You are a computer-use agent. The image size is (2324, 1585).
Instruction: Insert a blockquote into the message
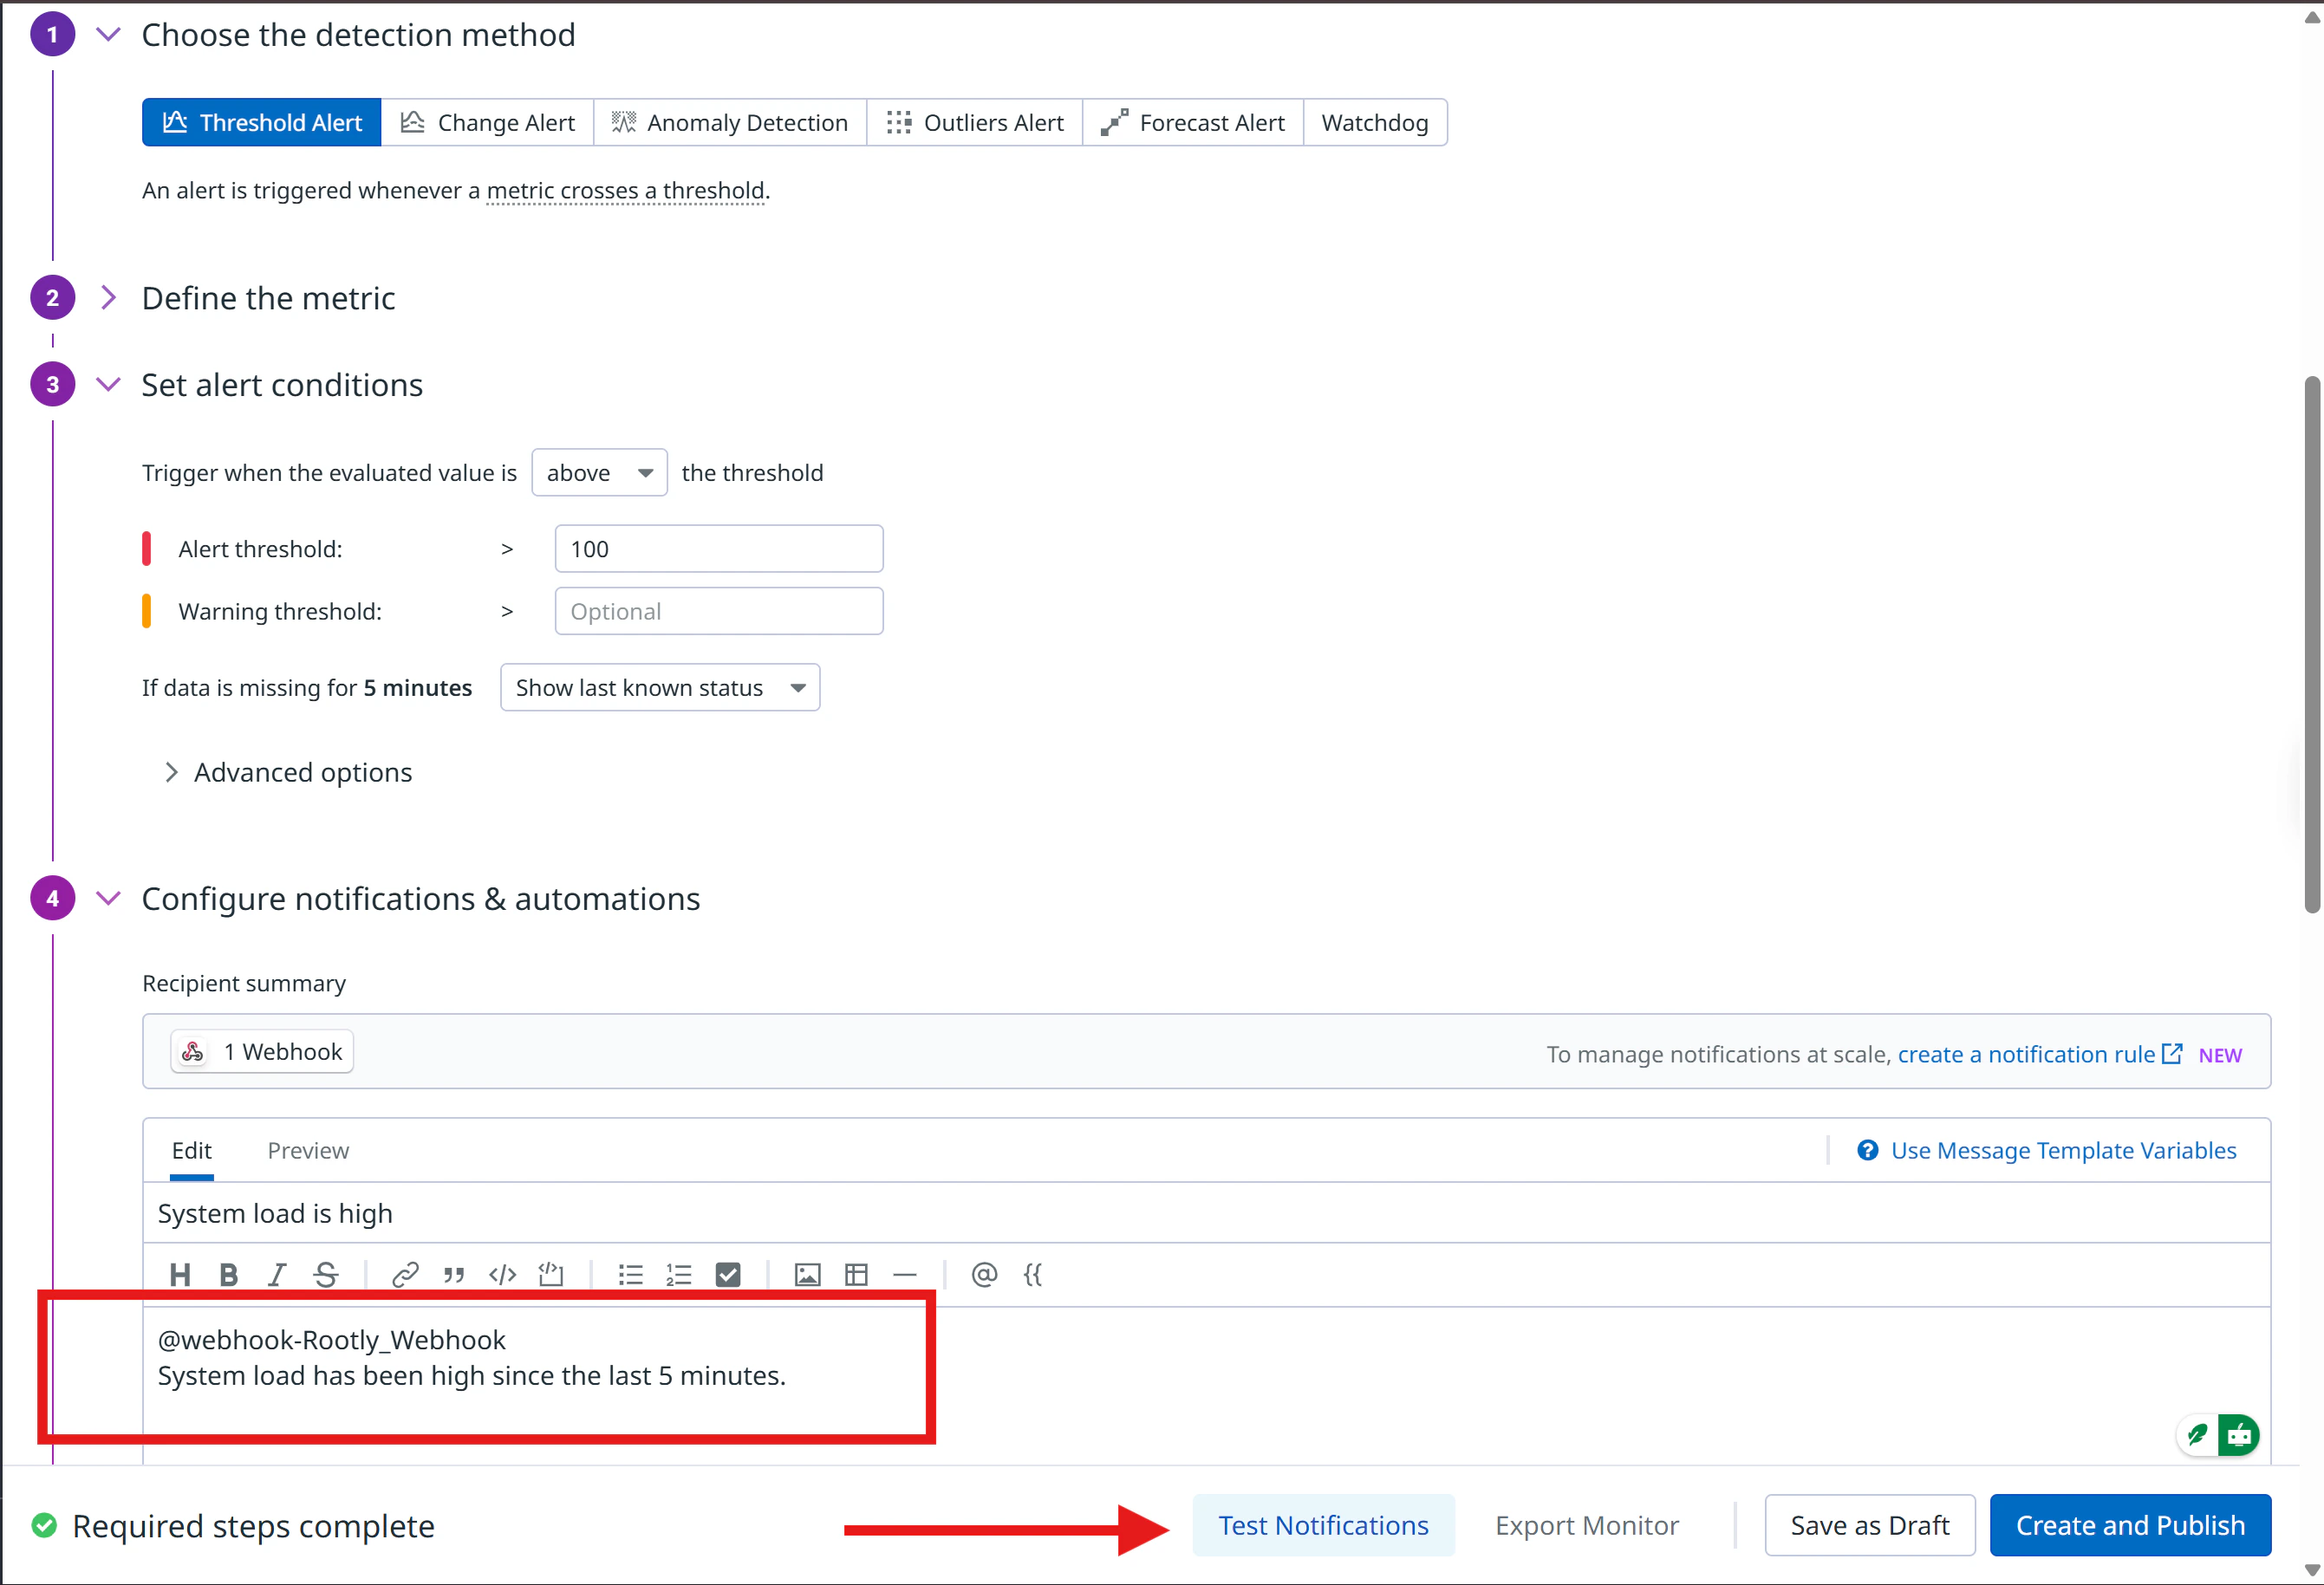click(x=453, y=1274)
